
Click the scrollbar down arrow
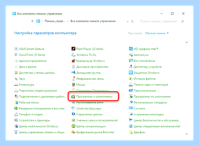coord(186,134)
